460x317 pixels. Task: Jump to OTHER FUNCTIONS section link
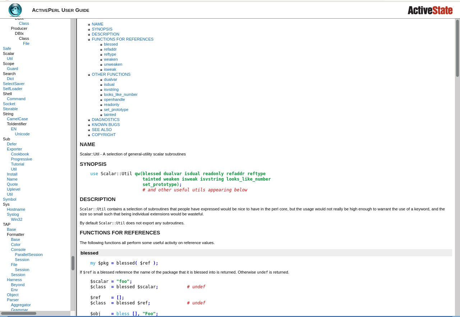[111, 74]
